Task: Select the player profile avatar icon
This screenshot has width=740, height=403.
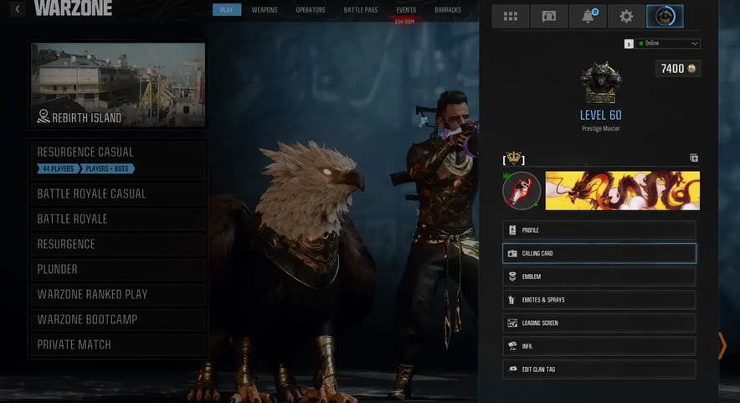Action: click(x=665, y=17)
